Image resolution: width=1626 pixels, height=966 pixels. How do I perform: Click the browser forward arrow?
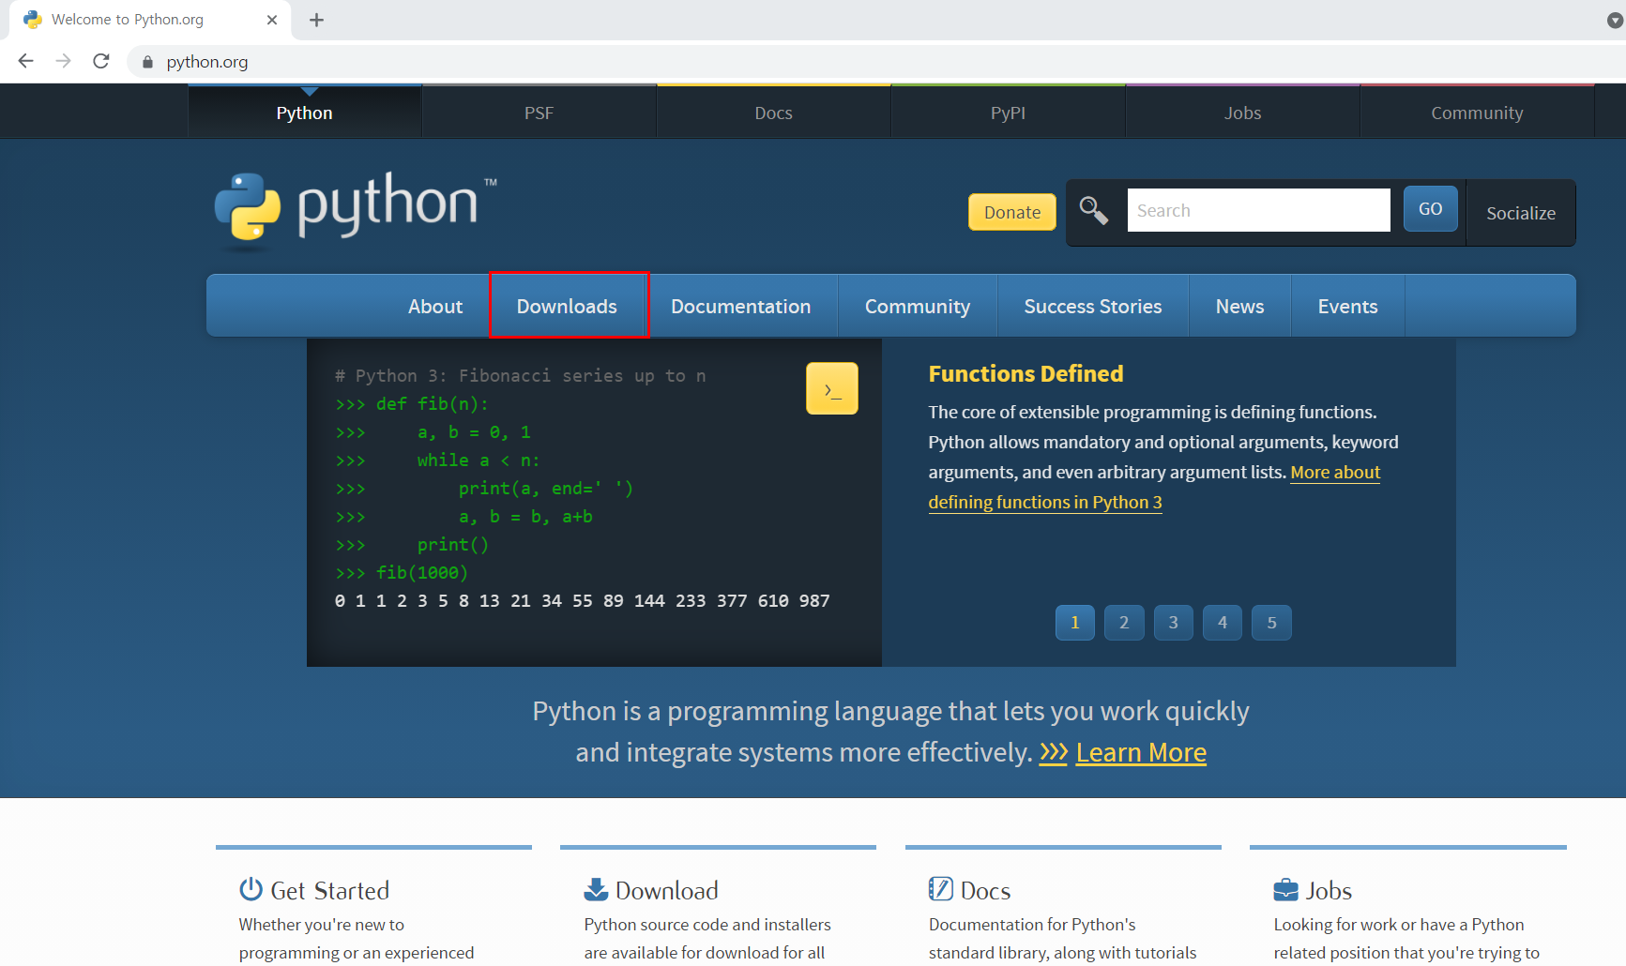[x=63, y=61]
